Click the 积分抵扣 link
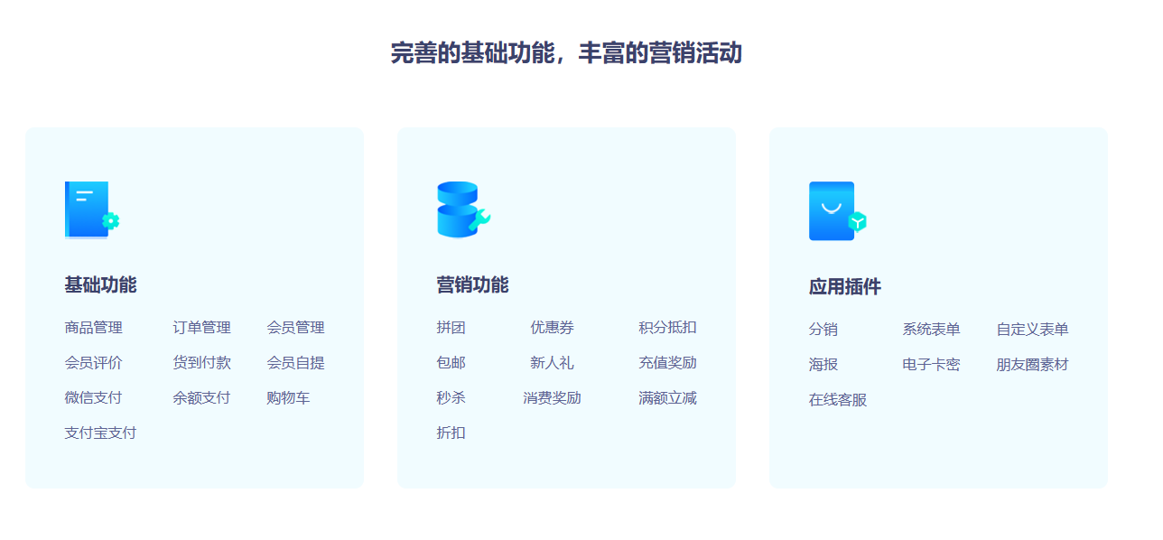Screen dimensions: 1163x540 coord(667,328)
